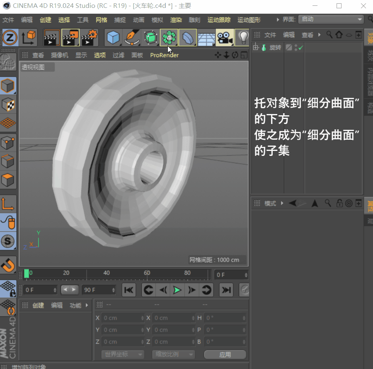This screenshot has height=369, width=373.
Task: Open the Array generator tool
Action: (x=169, y=38)
